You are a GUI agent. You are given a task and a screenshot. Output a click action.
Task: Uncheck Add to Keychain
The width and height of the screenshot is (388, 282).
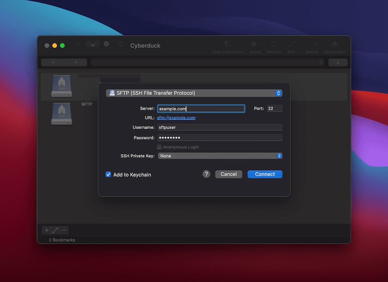(108, 175)
